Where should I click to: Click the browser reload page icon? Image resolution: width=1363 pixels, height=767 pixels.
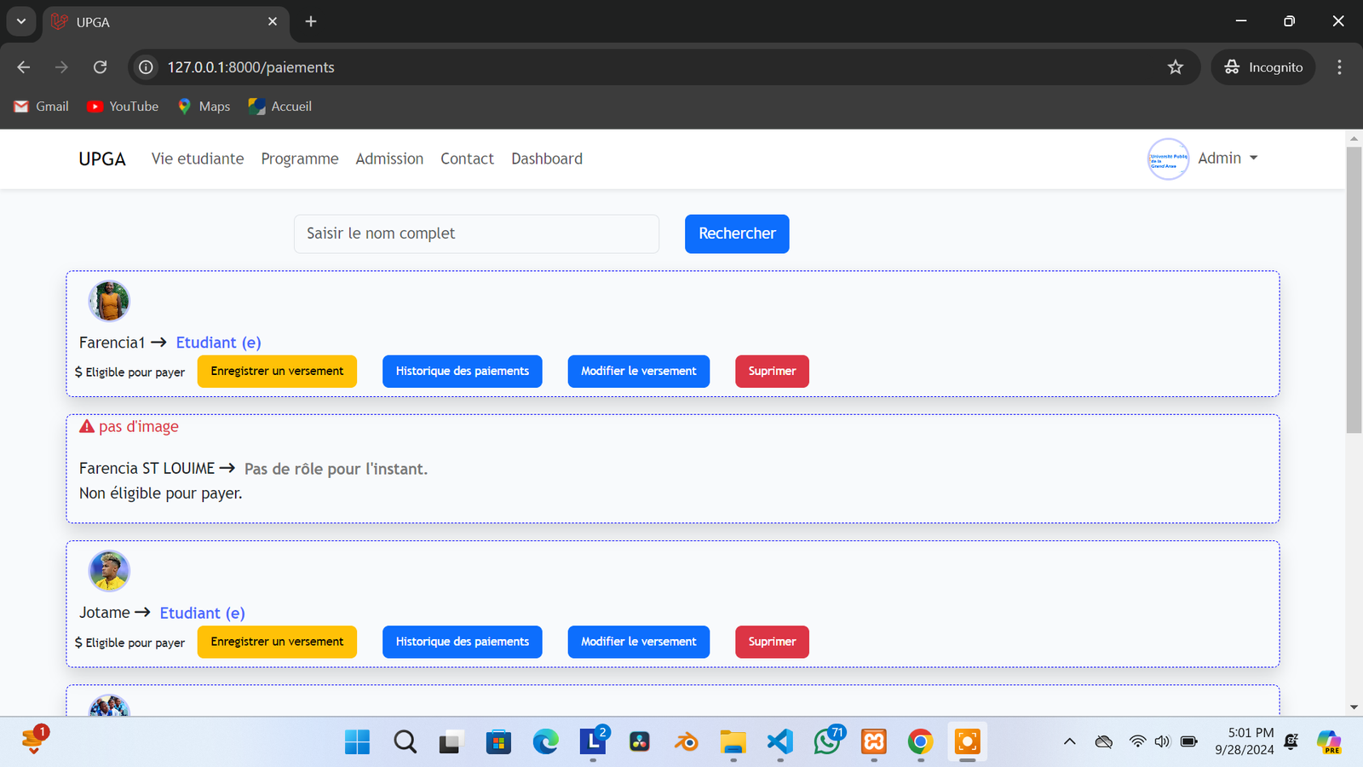point(101,67)
